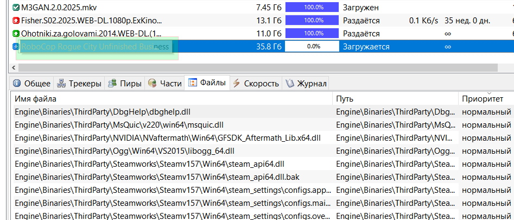The image size is (514, 220).
Task: Click the green upload icon beside Ohotniki.za.golovami
Action: 15,34
